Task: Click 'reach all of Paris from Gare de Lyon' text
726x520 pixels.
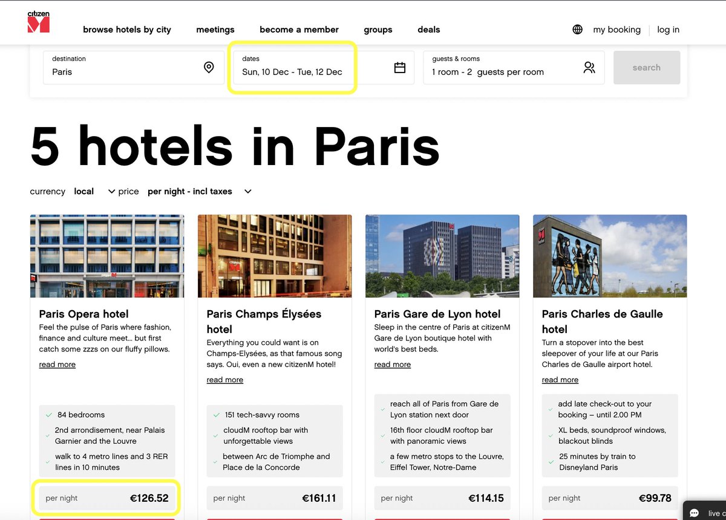Action: pos(445,409)
